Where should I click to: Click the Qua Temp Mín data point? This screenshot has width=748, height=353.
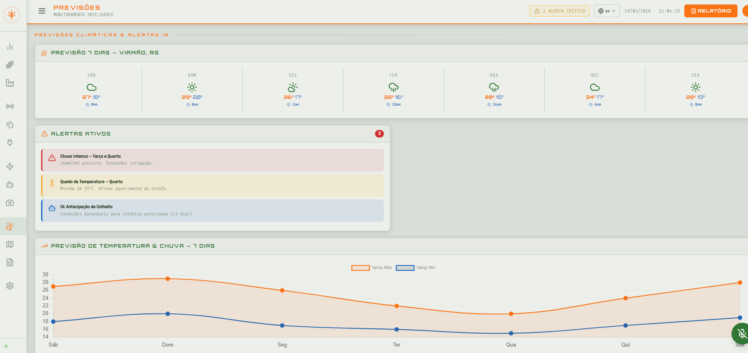[511, 333]
